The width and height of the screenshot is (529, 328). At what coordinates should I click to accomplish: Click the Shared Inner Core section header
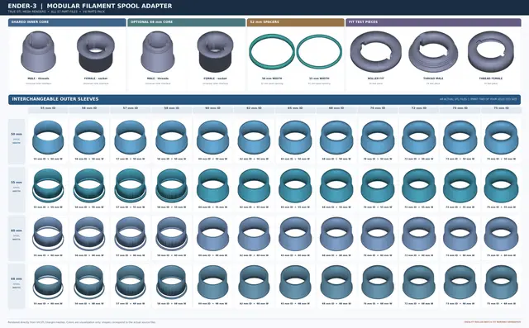click(x=67, y=22)
